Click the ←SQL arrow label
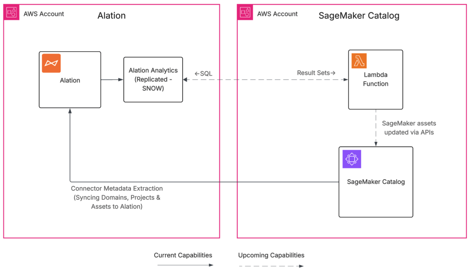The width and height of the screenshot is (470, 275). click(203, 74)
